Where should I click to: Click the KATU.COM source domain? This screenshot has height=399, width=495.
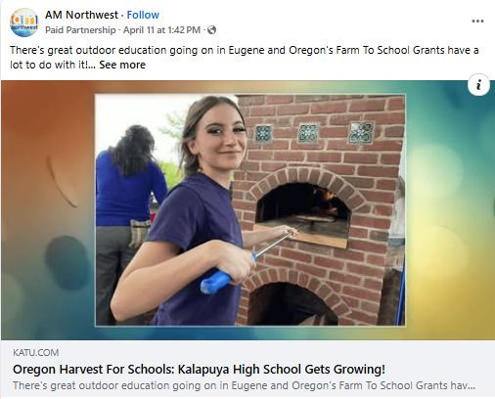click(x=36, y=353)
